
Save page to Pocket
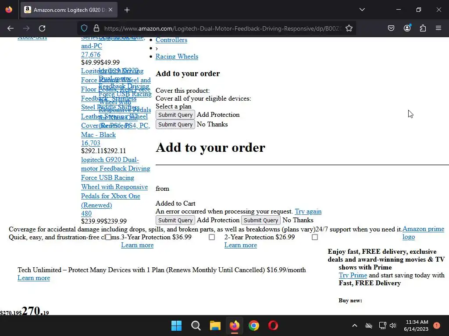coord(391,28)
